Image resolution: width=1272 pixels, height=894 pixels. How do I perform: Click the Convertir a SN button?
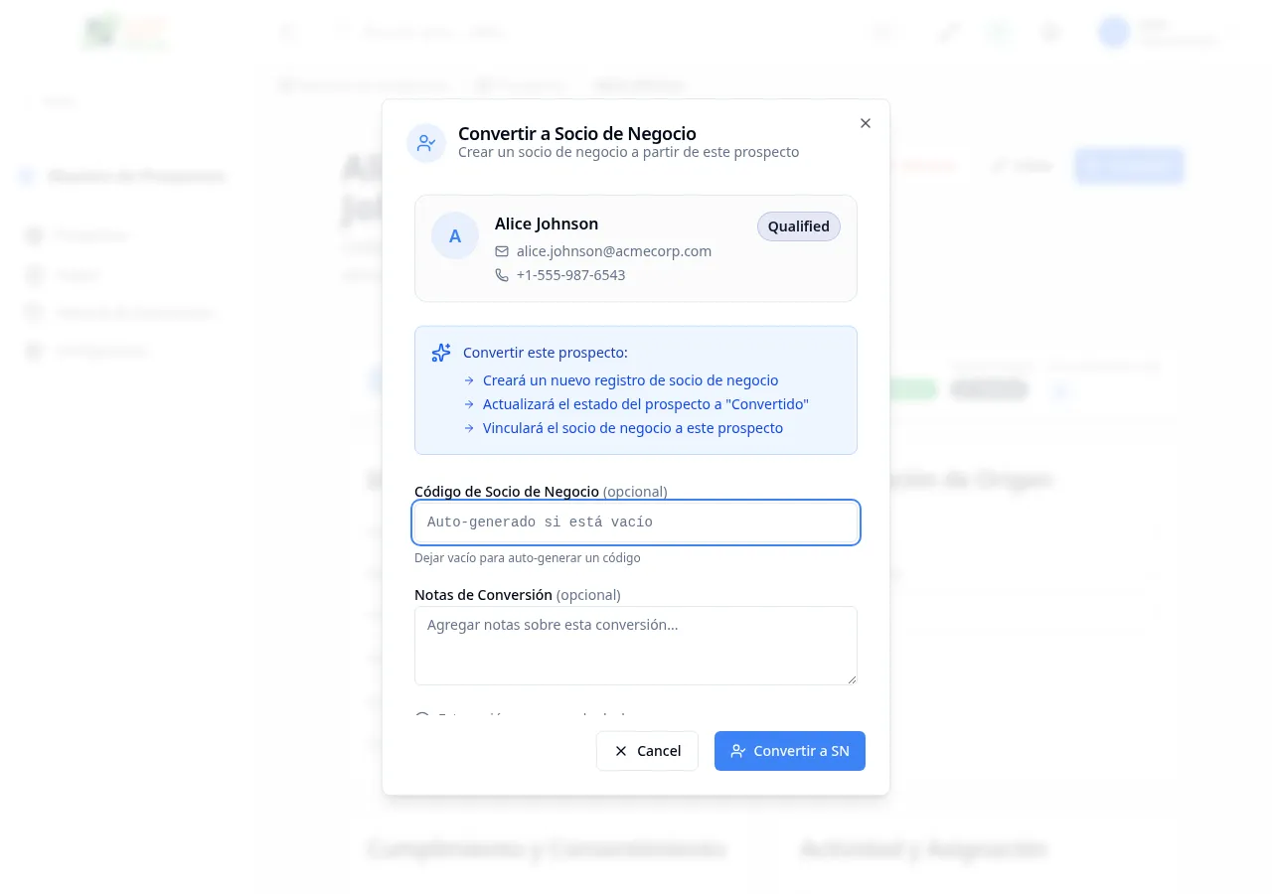click(x=790, y=751)
